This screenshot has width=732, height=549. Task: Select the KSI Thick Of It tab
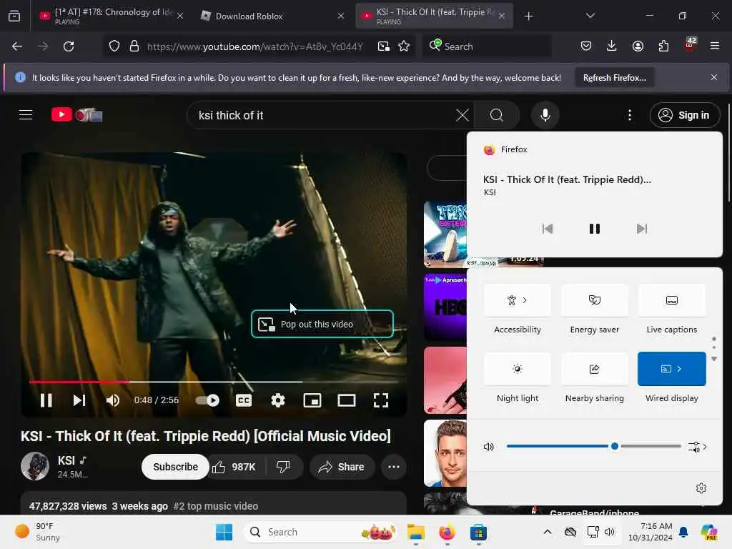tap(434, 16)
